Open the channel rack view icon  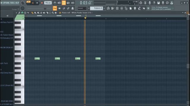117,8
